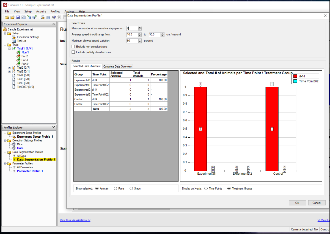Collapse the Setup folder in Experiment Explorer

click(x=5, y=33)
